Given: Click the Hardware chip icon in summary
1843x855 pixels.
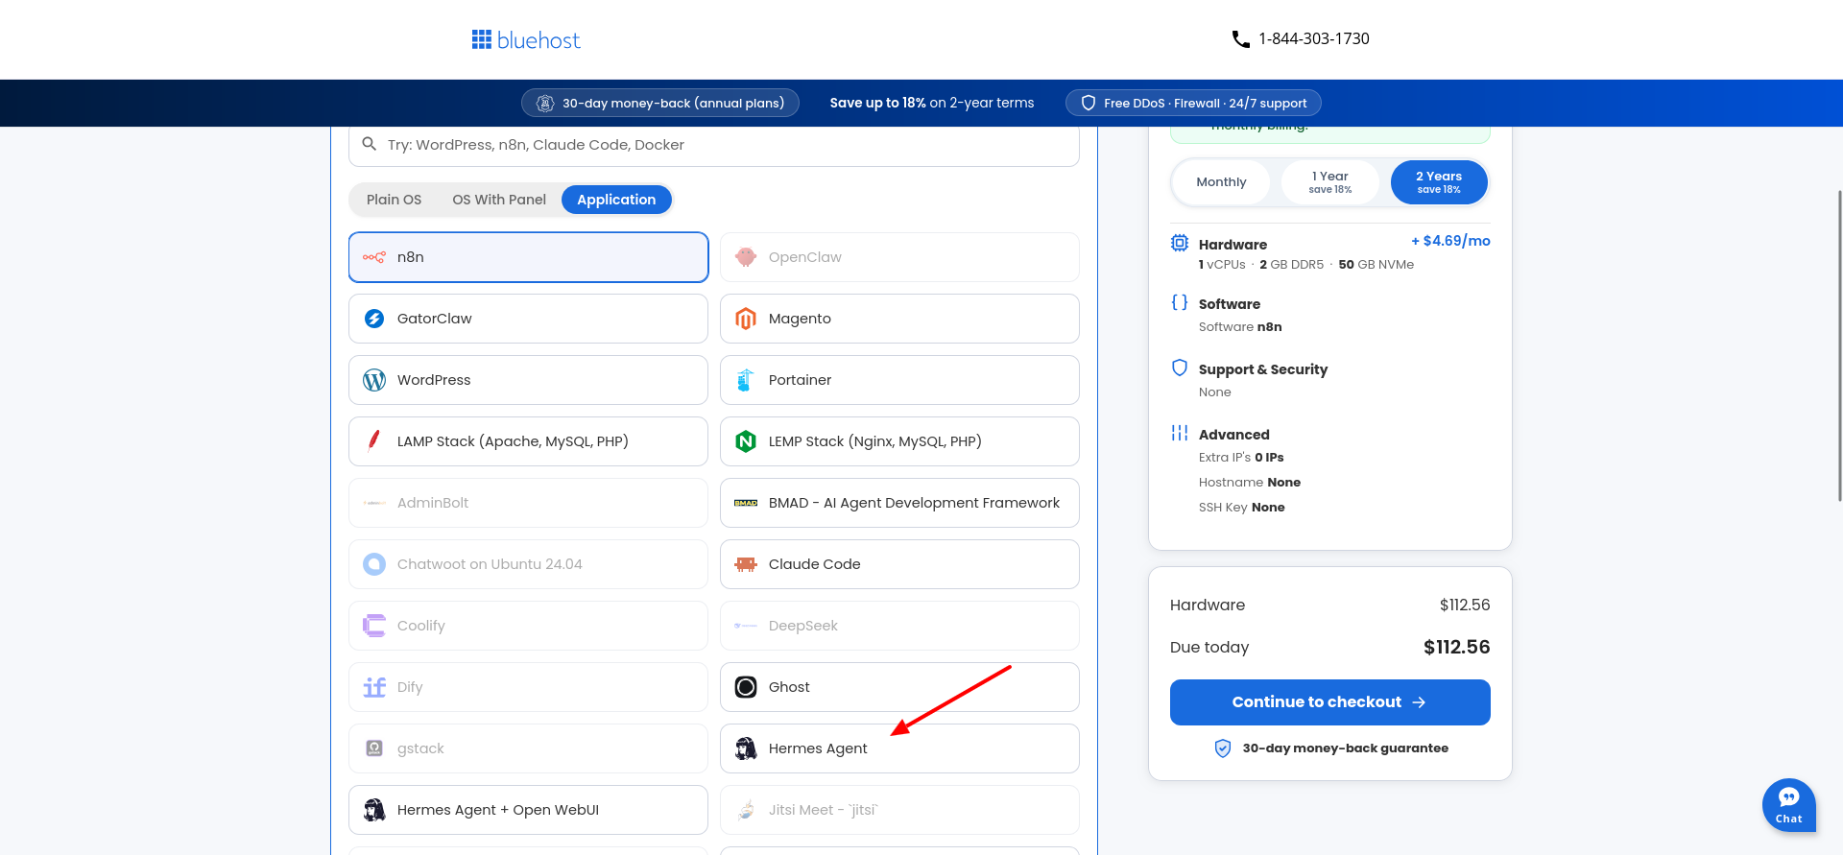Looking at the screenshot, I should coord(1180,243).
